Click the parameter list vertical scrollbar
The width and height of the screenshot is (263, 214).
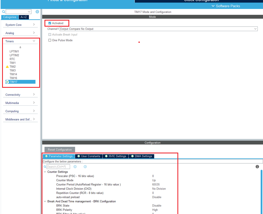click(261, 192)
